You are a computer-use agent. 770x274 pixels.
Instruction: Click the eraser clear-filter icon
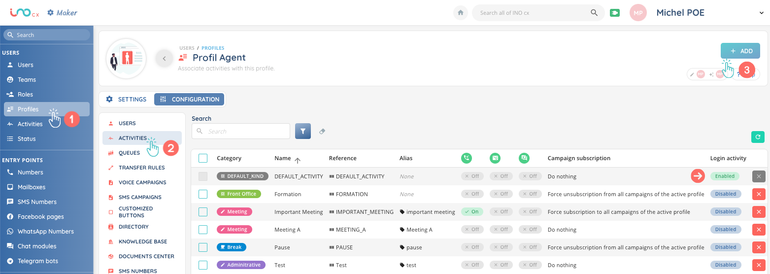(x=322, y=131)
